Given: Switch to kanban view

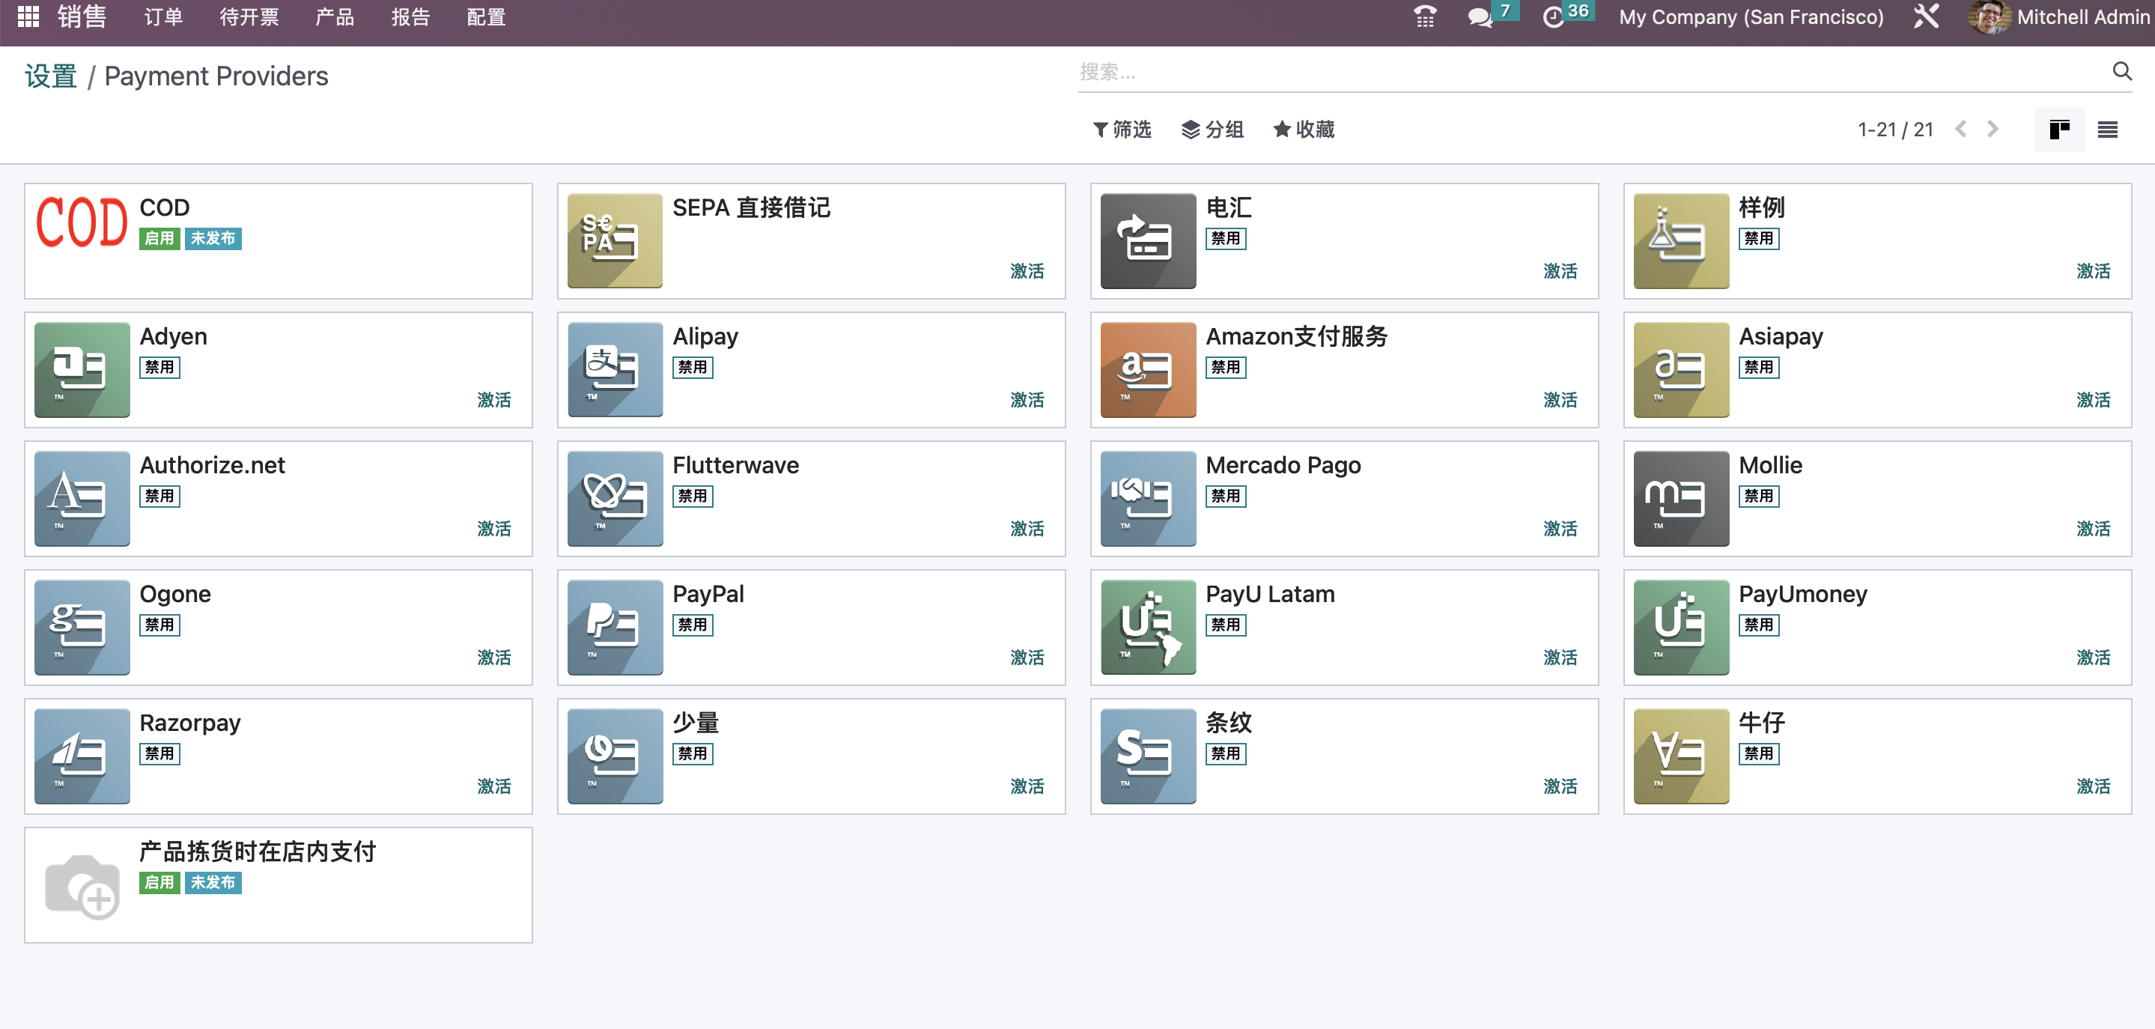Looking at the screenshot, I should (x=2060, y=130).
